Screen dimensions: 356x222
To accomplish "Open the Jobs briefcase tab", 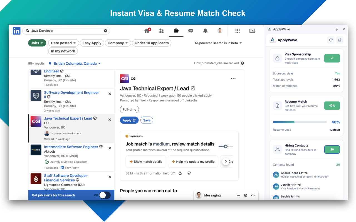I will tap(176, 31).
